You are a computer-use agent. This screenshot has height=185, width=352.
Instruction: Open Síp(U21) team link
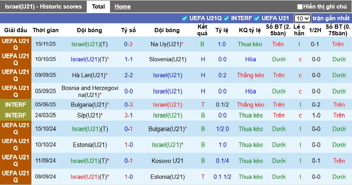[90, 115]
